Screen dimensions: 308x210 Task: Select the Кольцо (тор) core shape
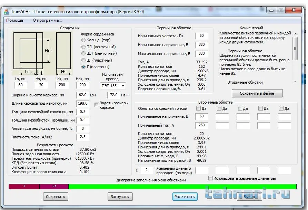tap(83, 40)
